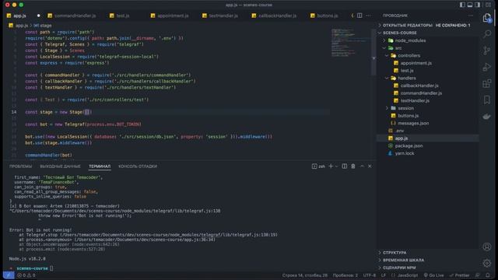
Task: Click the editor vertical scrollbar
Action: pyautogui.click(x=373, y=52)
